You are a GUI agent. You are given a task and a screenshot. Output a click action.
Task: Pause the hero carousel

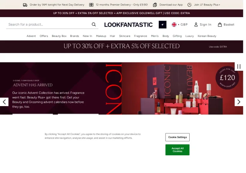click(x=239, y=67)
